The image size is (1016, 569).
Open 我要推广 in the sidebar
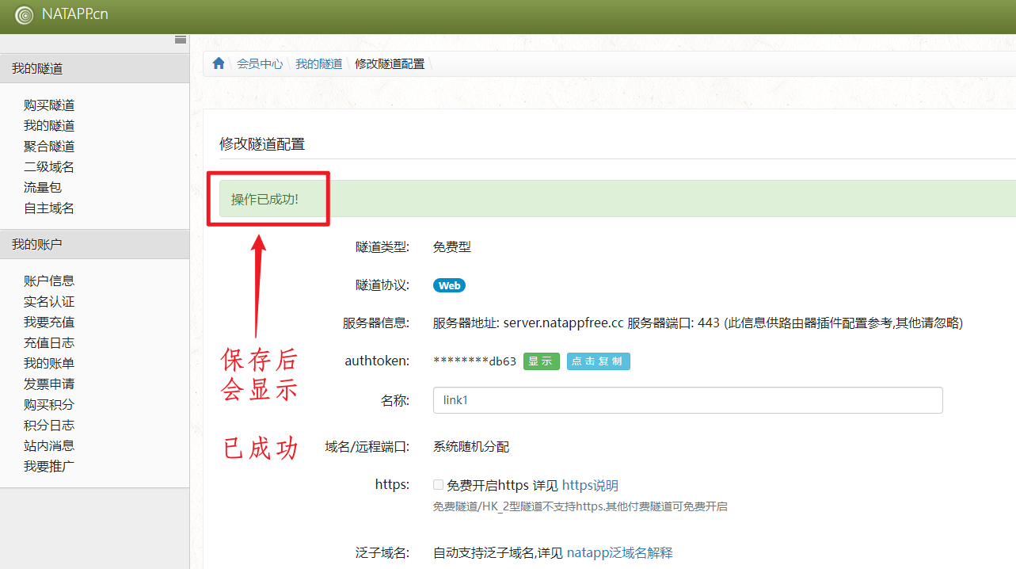tap(49, 466)
